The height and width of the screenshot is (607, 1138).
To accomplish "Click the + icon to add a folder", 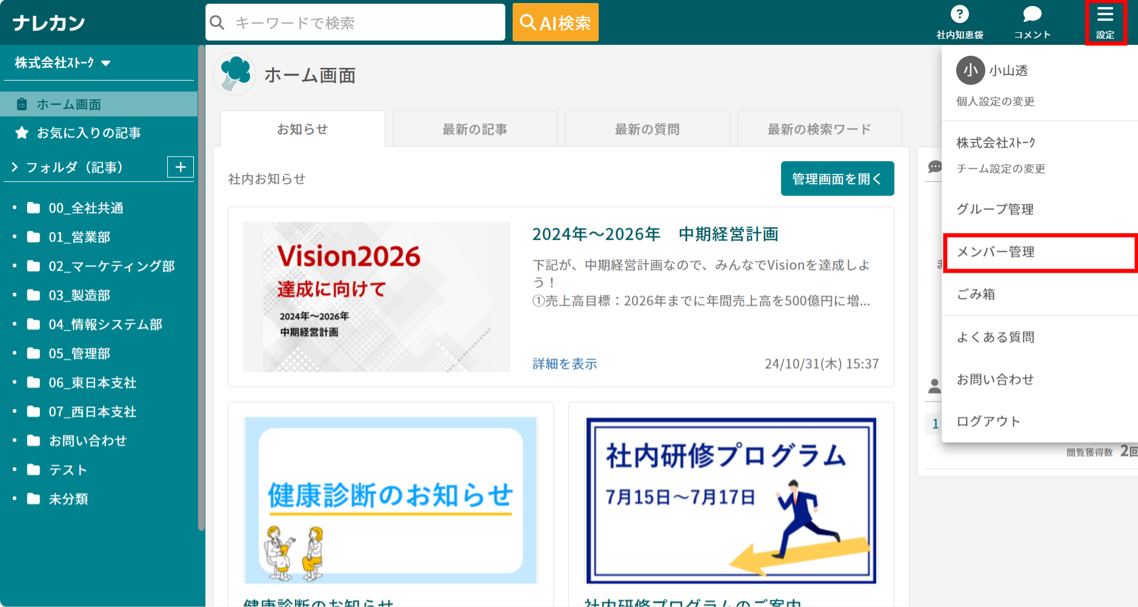I will 180,167.
